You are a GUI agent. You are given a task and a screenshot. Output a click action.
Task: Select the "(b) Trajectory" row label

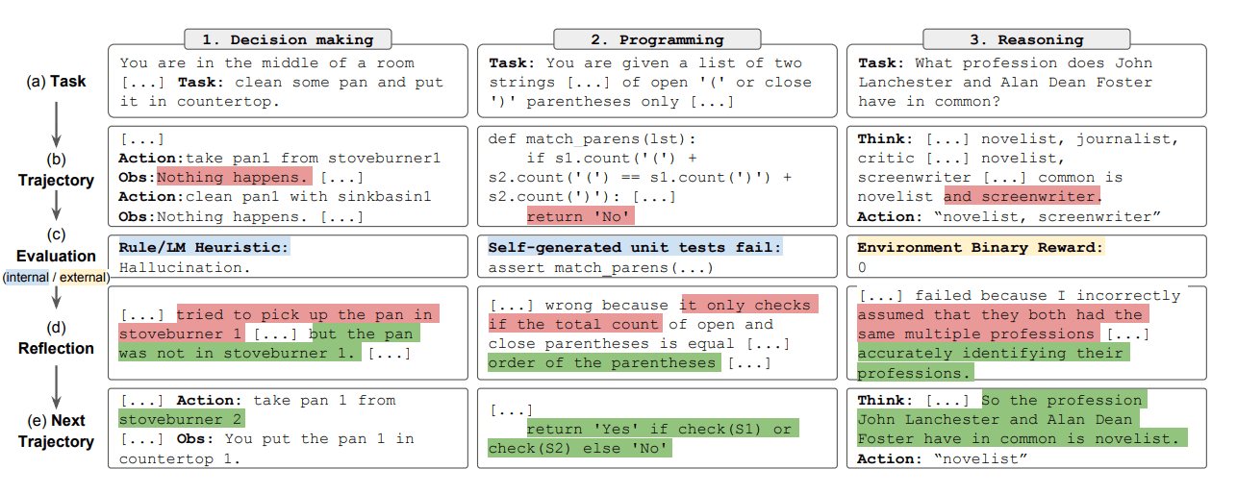(x=56, y=170)
